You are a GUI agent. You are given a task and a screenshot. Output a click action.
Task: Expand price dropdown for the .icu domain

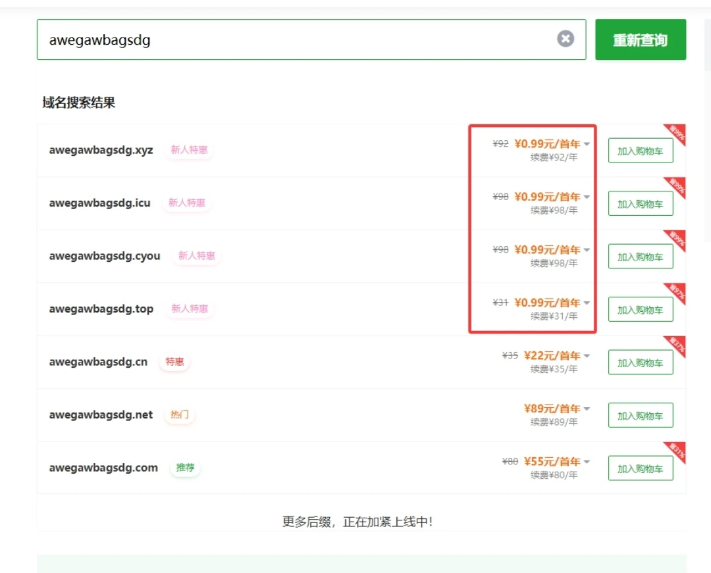(587, 197)
